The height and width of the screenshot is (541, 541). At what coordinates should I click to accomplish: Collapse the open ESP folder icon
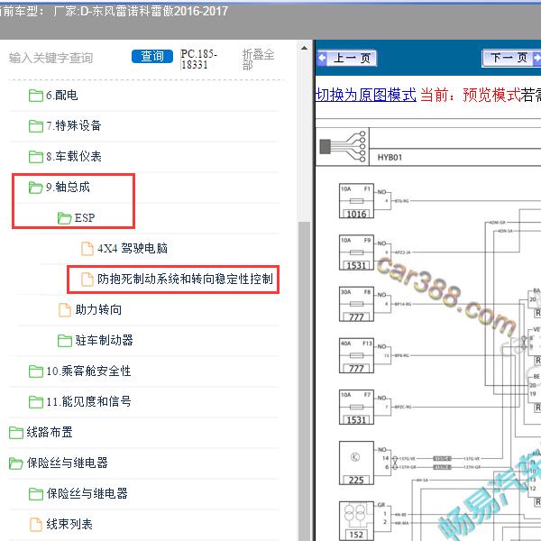(65, 218)
